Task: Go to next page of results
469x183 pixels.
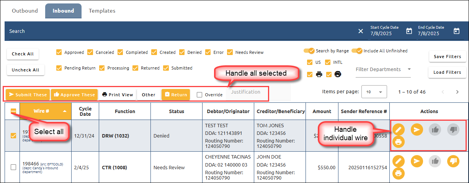Action: [457, 92]
